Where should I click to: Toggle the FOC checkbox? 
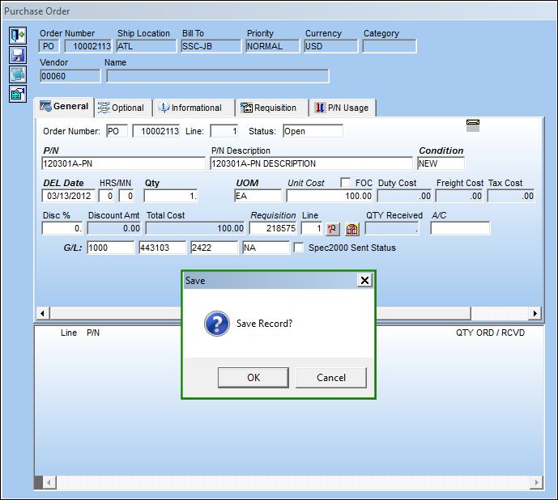(345, 182)
